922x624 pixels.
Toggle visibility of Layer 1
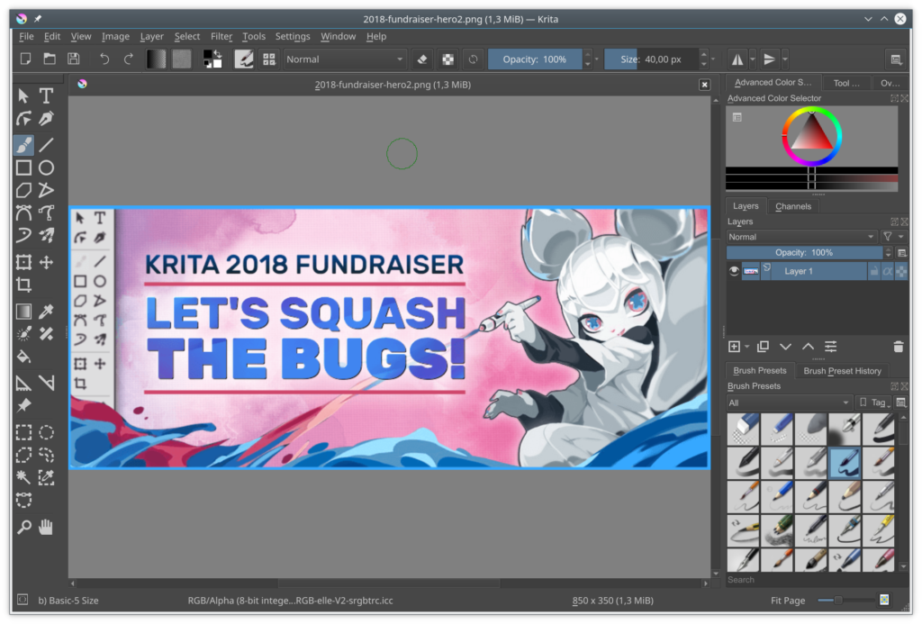734,271
